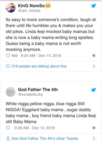Open 316 people are talking about this
Image resolution: width=102 pixels, height=143 pixels.
(x=39, y=66)
